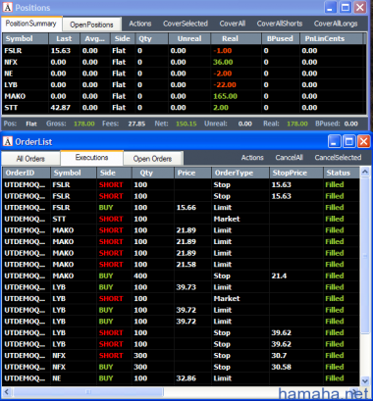Select the STT position row
Viewport: 373px width, 401px height.
[x=185, y=108]
